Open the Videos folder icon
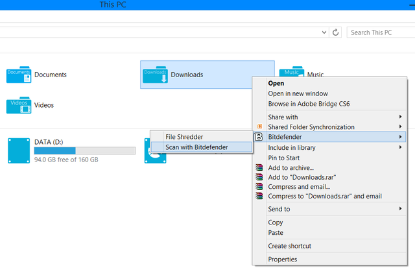Viewport: 415px width, 277px height. pyautogui.click(x=19, y=105)
